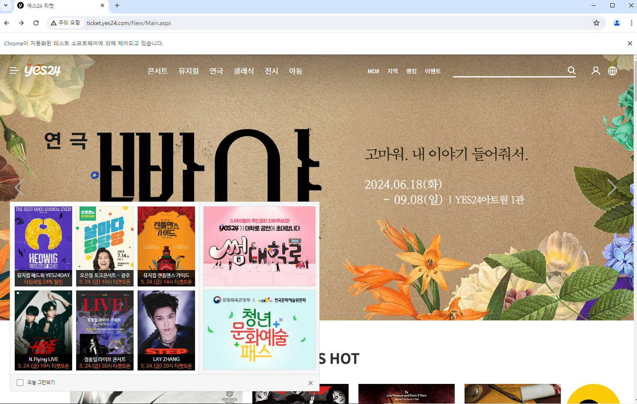Click the MD# link
Viewport: 637px width, 404px height.
point(373,71)
